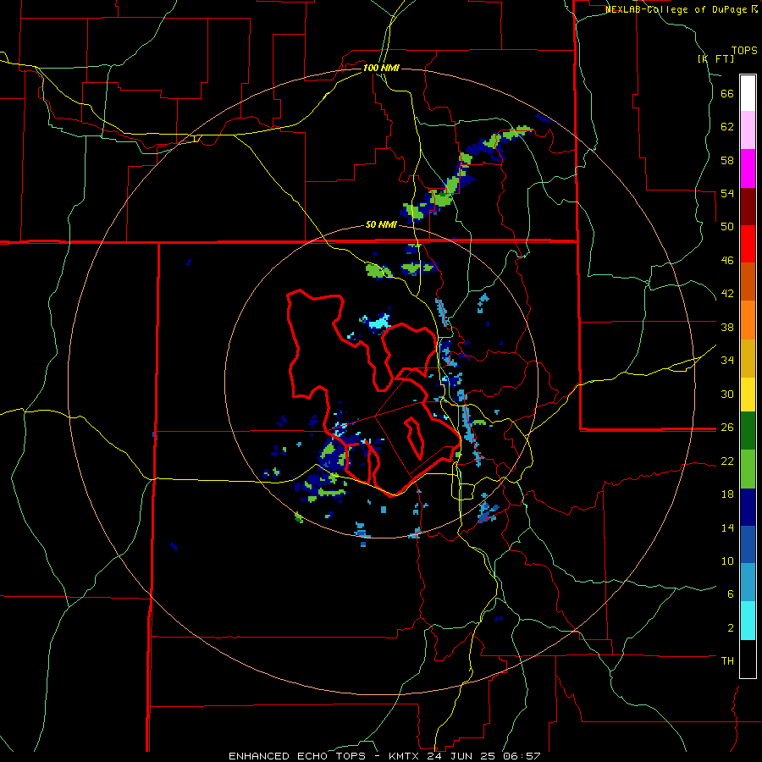Click the light green 18-22 kft swatch
This screenshot has width=762, height=762.
click(748, 469)
